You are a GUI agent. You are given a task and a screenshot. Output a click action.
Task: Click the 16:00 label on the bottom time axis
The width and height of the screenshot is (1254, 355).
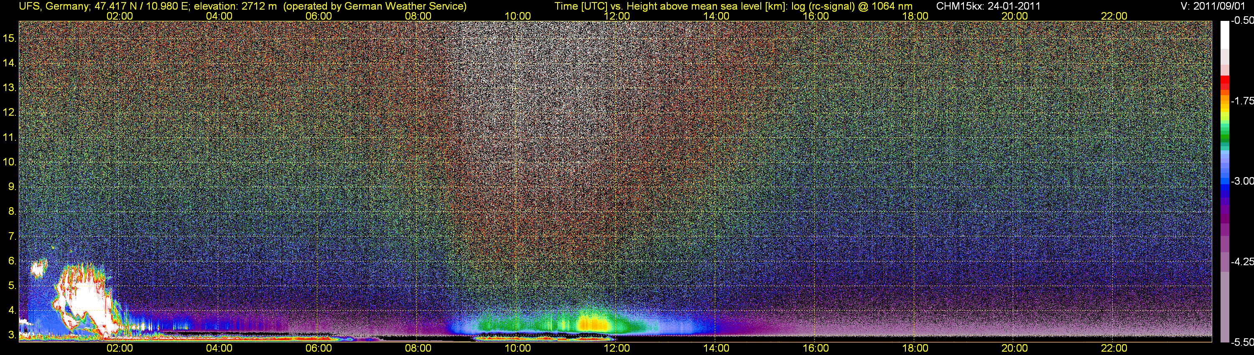(x=816, y=348)
